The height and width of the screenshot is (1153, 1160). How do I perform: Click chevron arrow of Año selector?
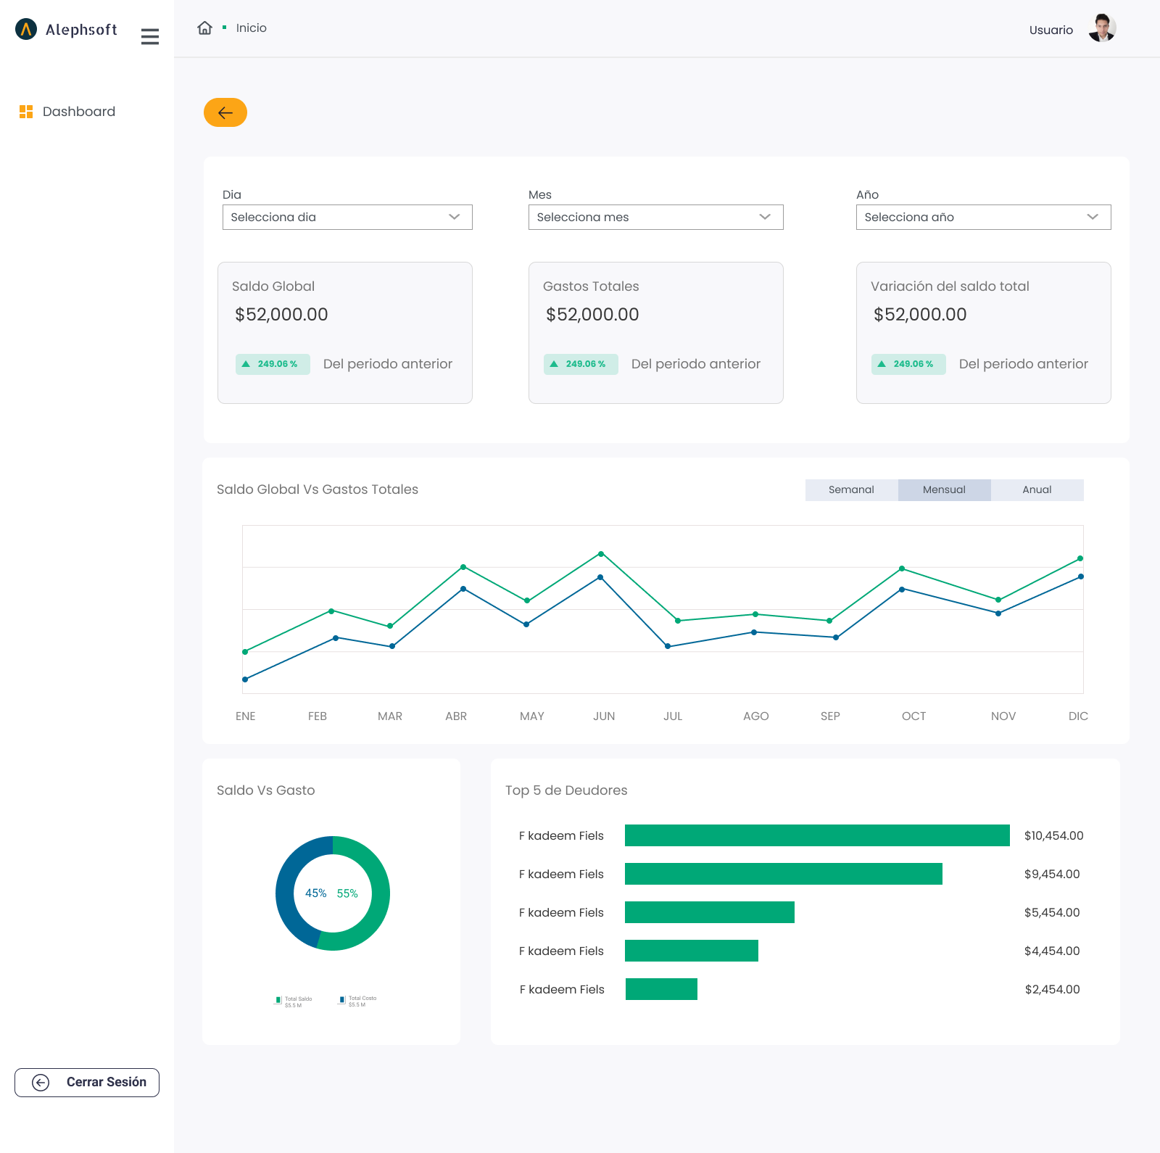coord(1093,217)
